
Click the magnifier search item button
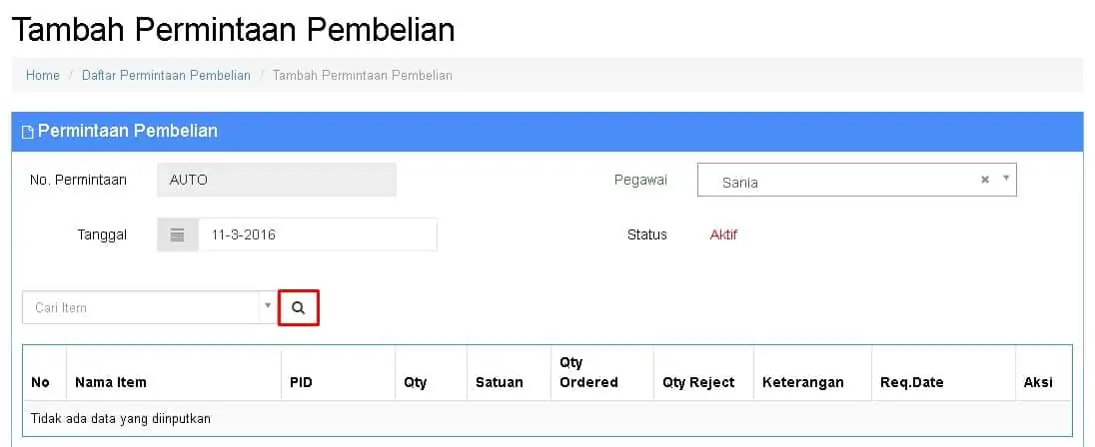point(298,307)
